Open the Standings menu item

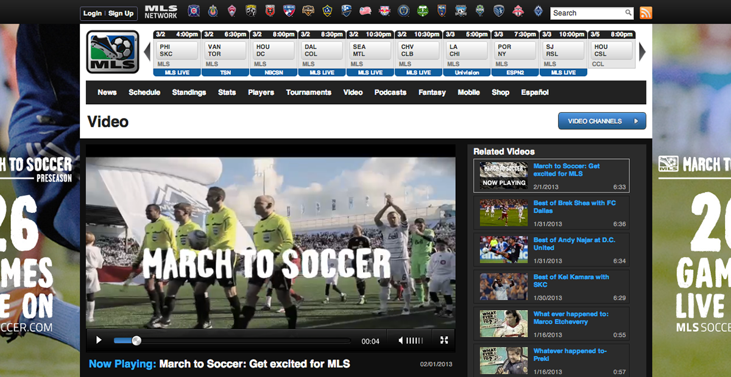[x=189, y=93]
